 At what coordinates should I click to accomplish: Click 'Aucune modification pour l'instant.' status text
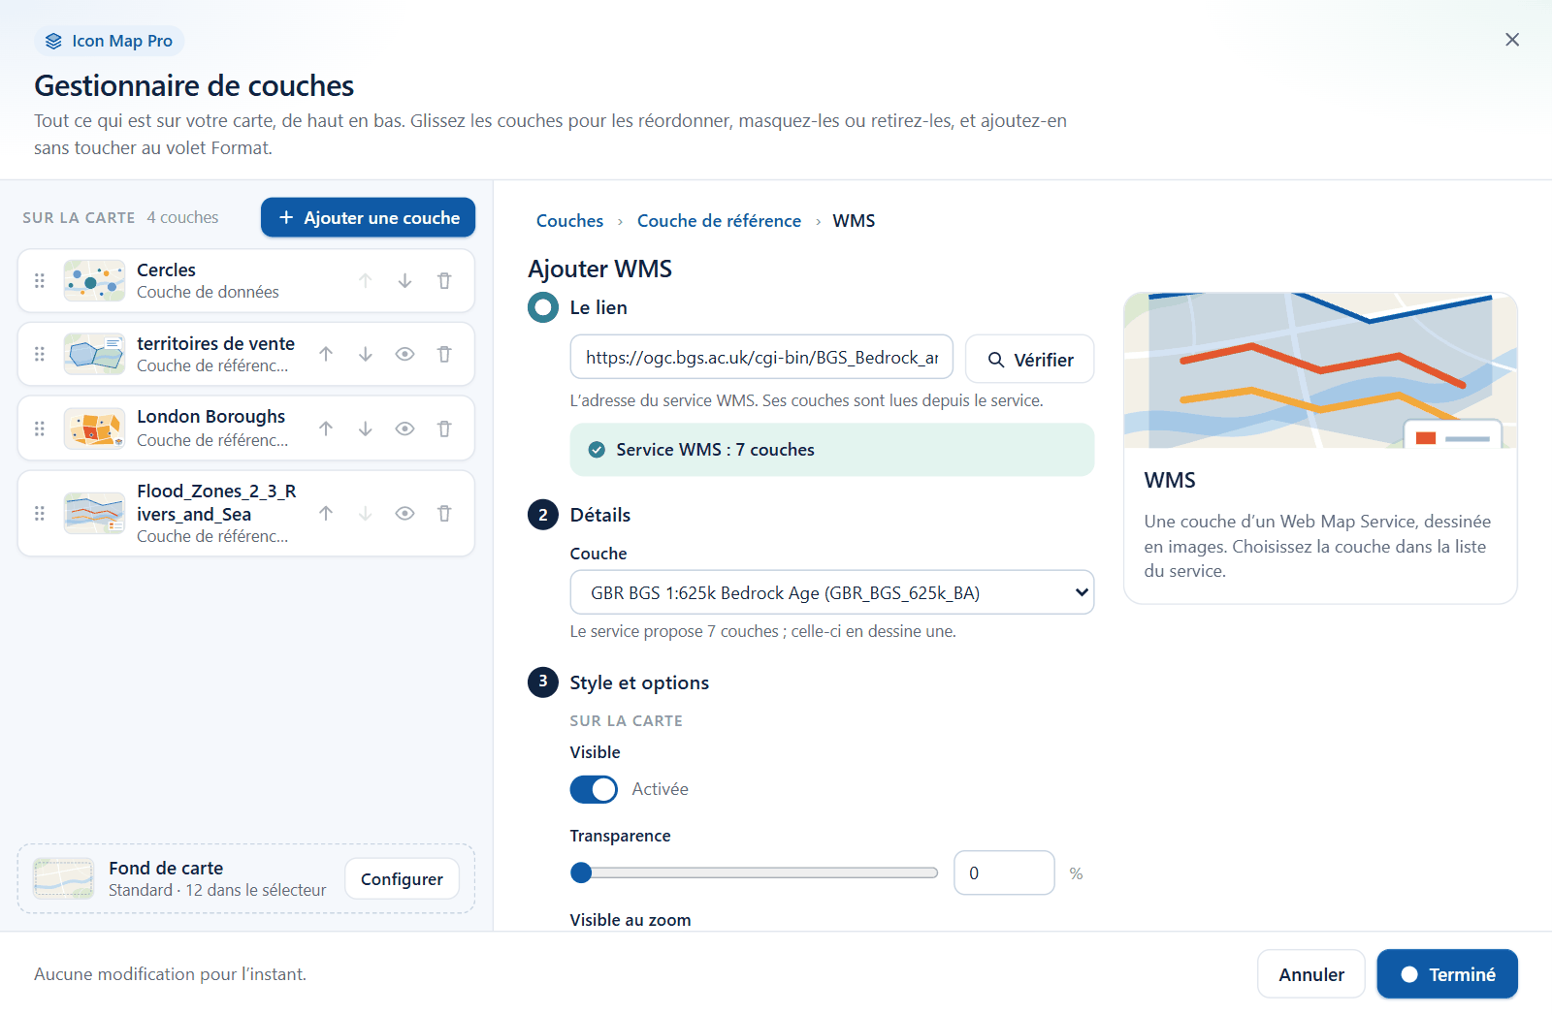(x=170, y=974)
